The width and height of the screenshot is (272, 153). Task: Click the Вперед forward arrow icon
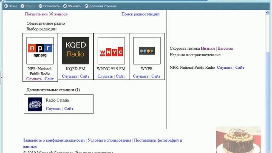pyautogui.click(x=23, y=6)
